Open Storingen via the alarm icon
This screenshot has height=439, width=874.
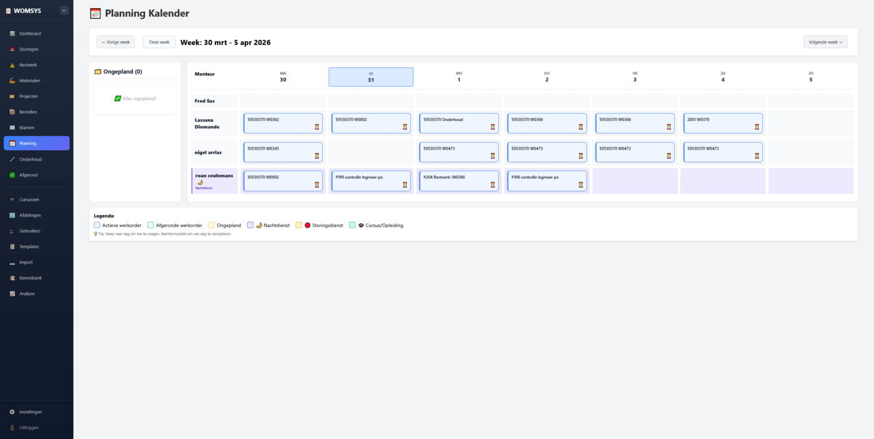(11, 49)
